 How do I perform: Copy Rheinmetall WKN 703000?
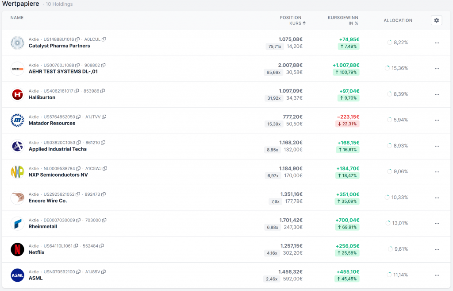pos(104,220)
